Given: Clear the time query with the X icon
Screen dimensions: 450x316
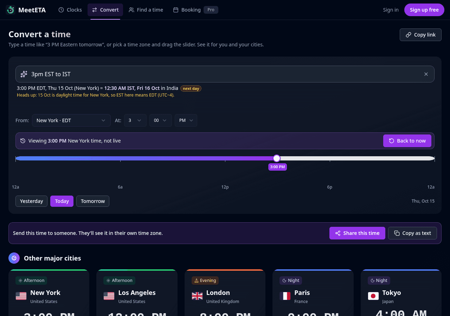Looking at the screenshot, I should [426, 74].
